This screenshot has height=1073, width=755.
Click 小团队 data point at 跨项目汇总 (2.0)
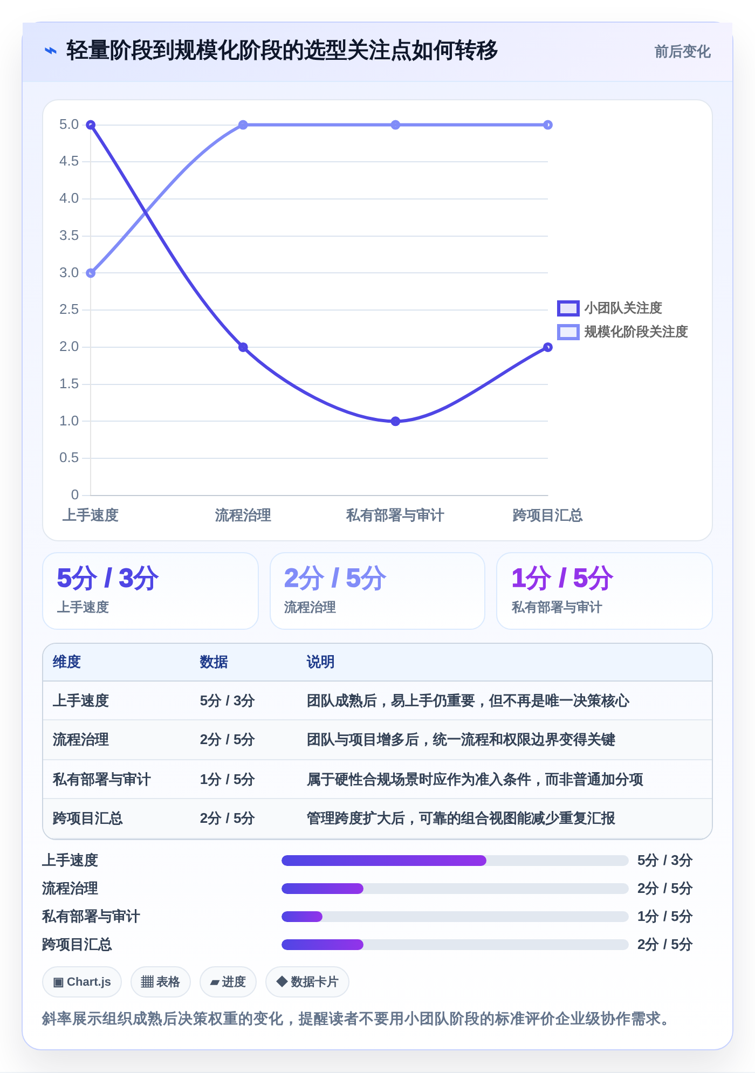point(548,347)
